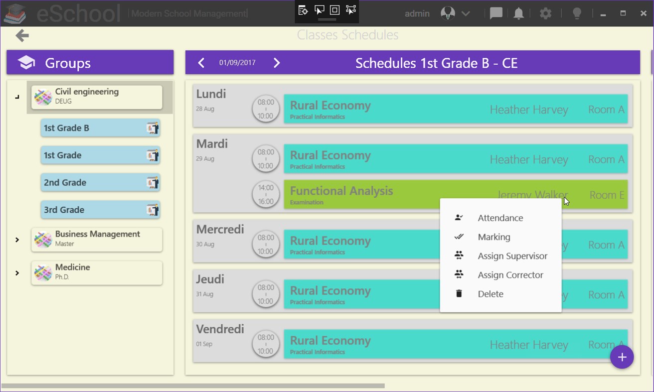
Task: Click the Delete trash icon
Action: pyautogui.click(x=459, y=294)
